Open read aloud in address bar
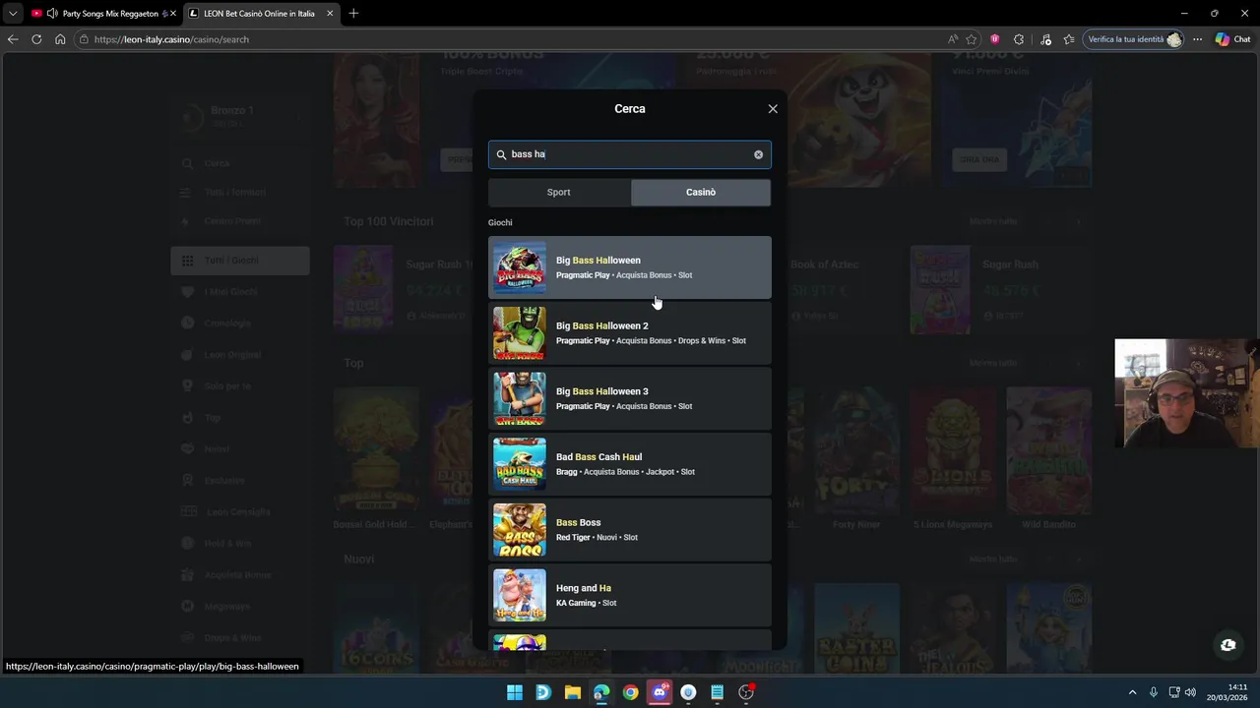 (x=953, y=39)
